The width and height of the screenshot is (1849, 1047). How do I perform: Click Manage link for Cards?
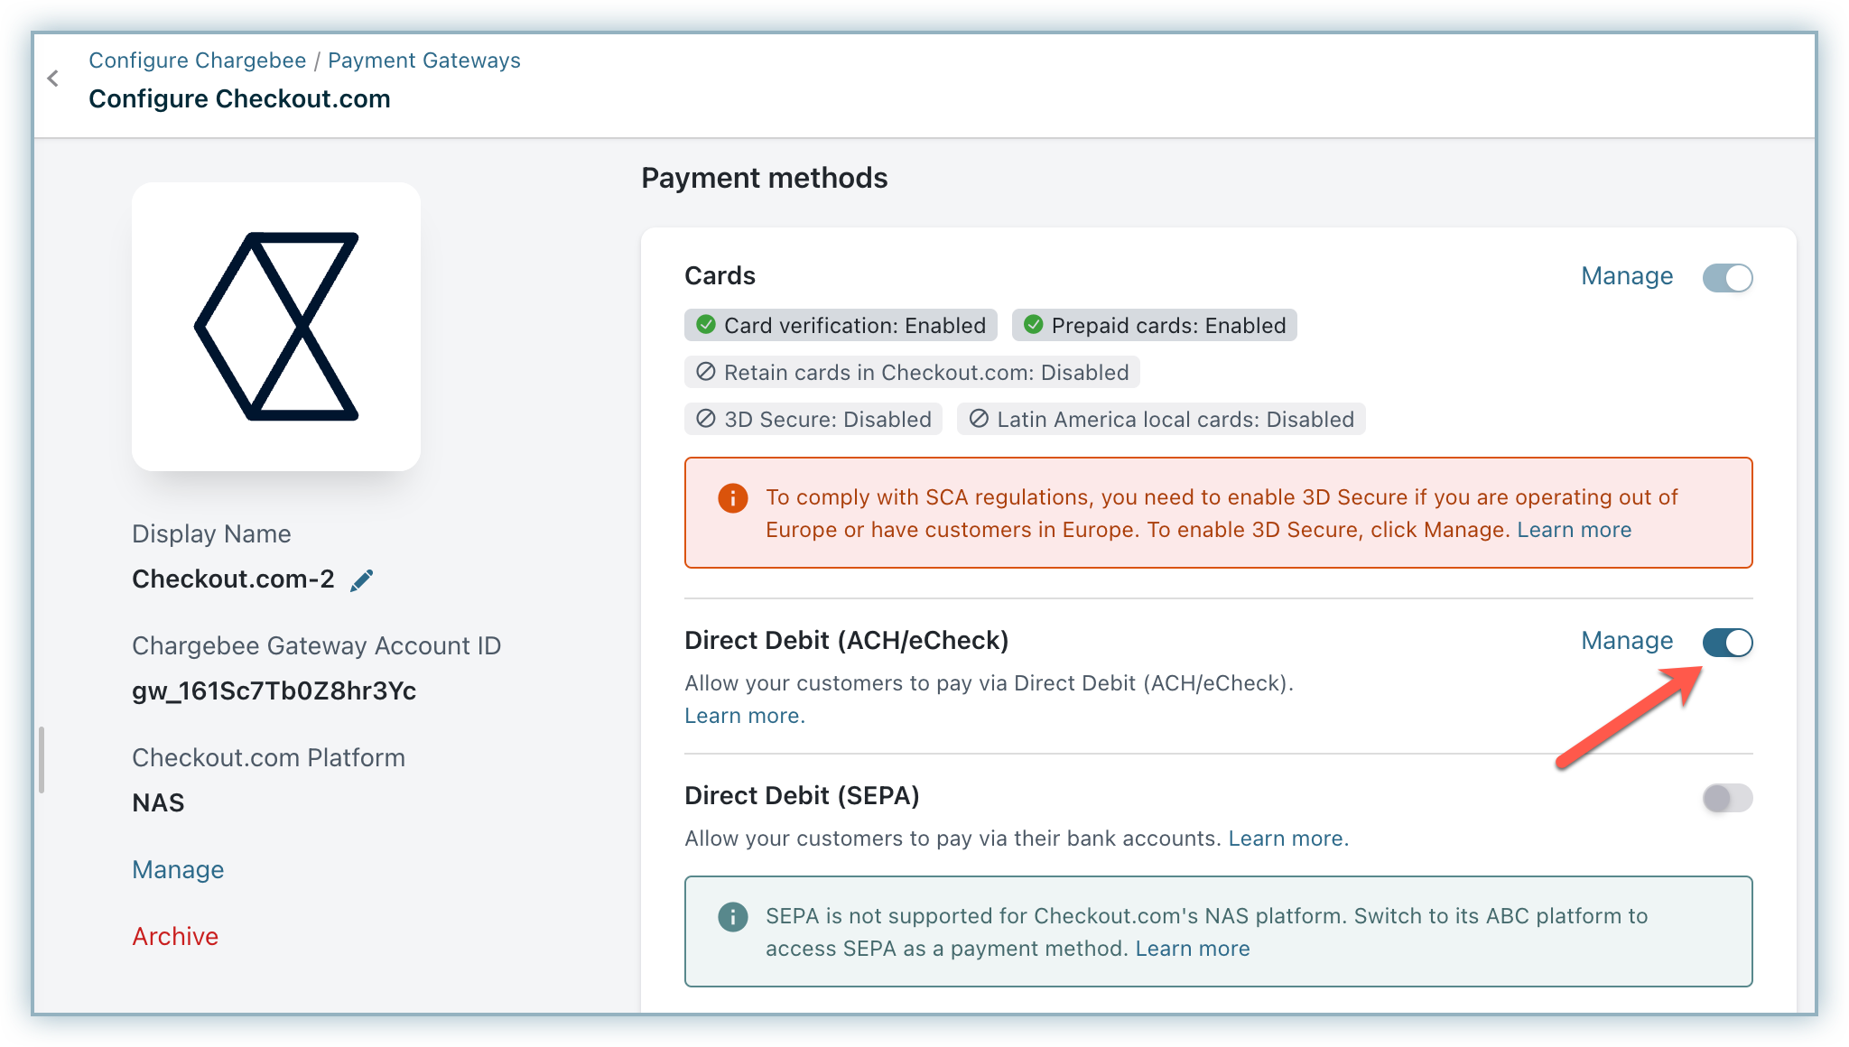click(1626, 276)
